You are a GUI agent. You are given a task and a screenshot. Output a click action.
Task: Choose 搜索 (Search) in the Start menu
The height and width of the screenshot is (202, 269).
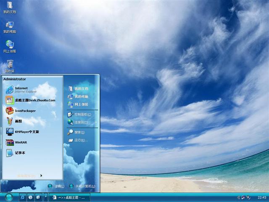tap(79, 132)
